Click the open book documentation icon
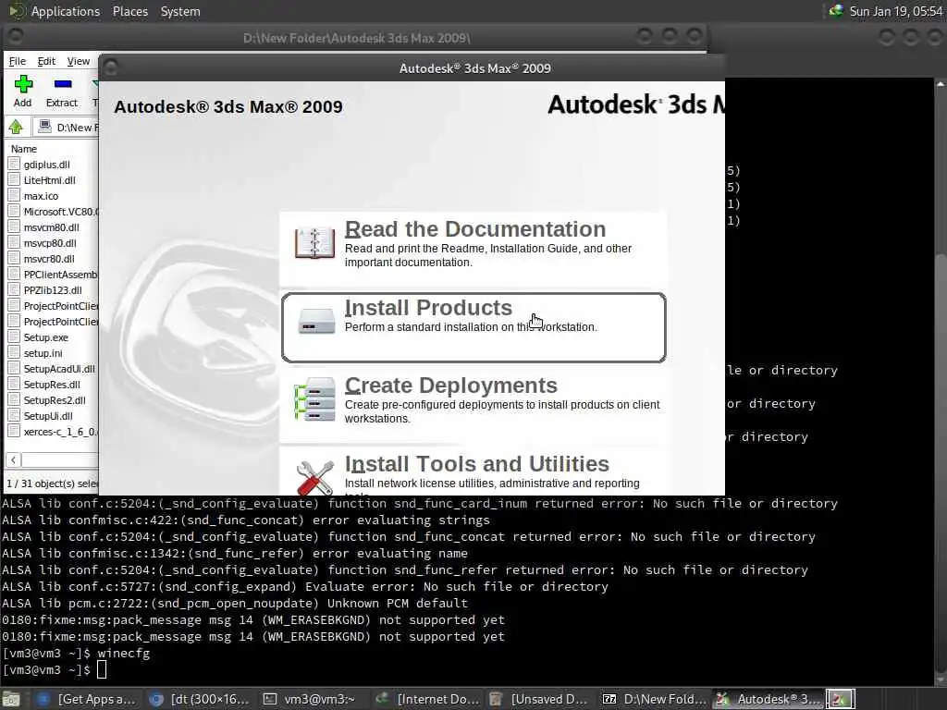This screenshot has width=947, height=710. coord(314,243)
